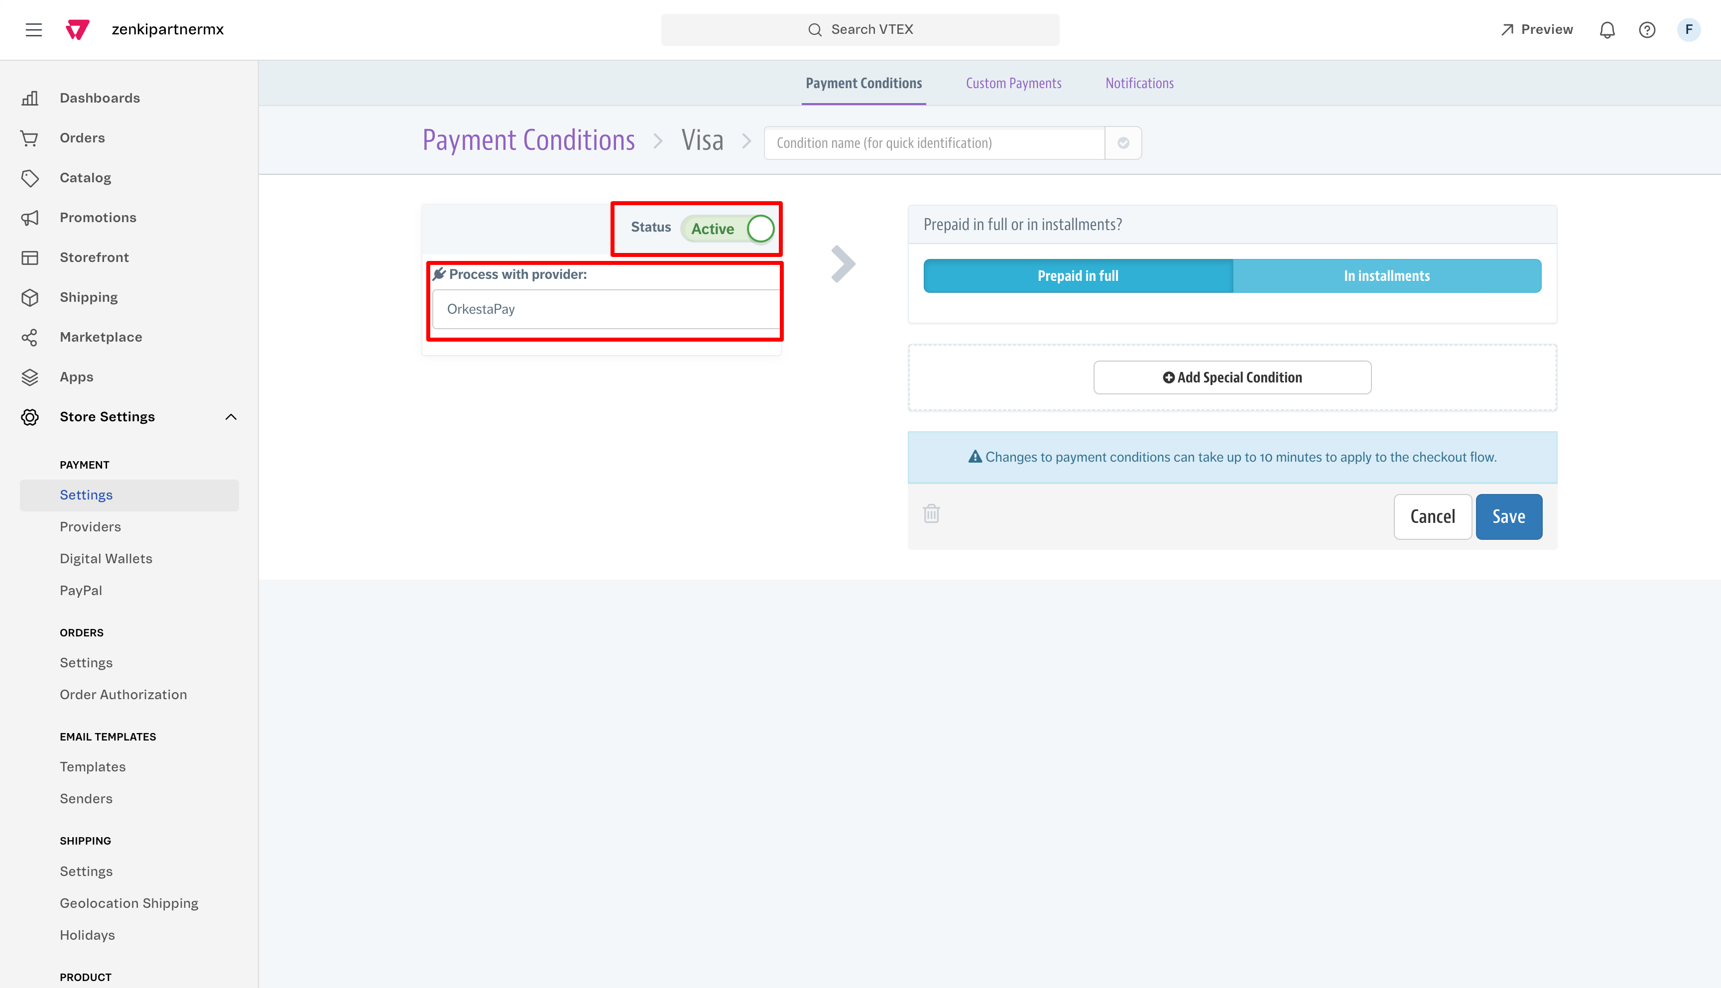The width and height of the screenshot is (1721, 988).
Task: Open Storefront in sidebar
Action: tap(94, 258)
